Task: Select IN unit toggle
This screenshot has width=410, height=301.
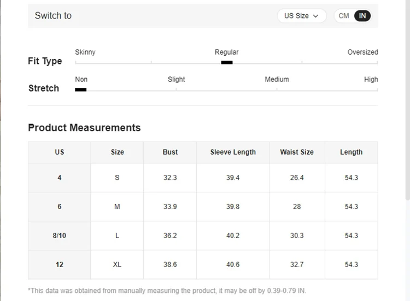Action: click(362, 16)
